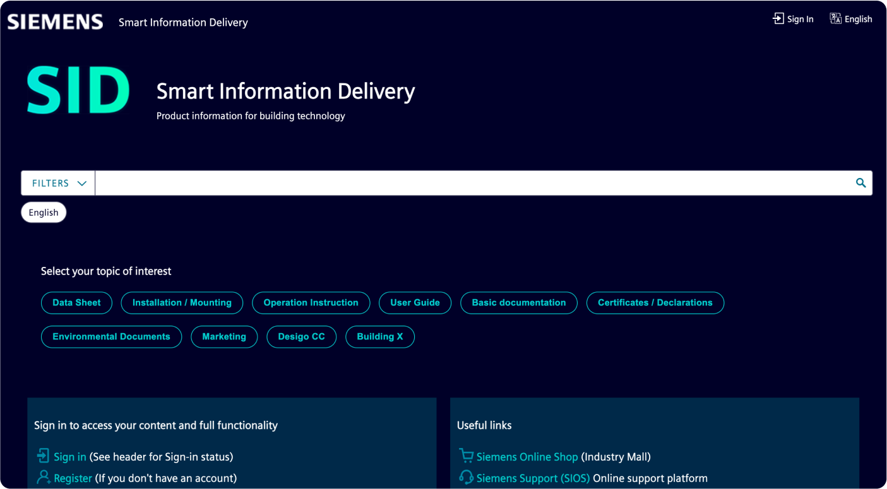Viewport: 887px width, 489px height.
Task: Click the Sign In arrow icon in header
Action: [778, 19]
